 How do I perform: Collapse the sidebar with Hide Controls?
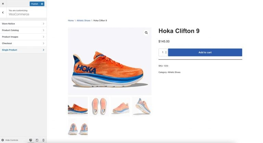pos(10,140)
